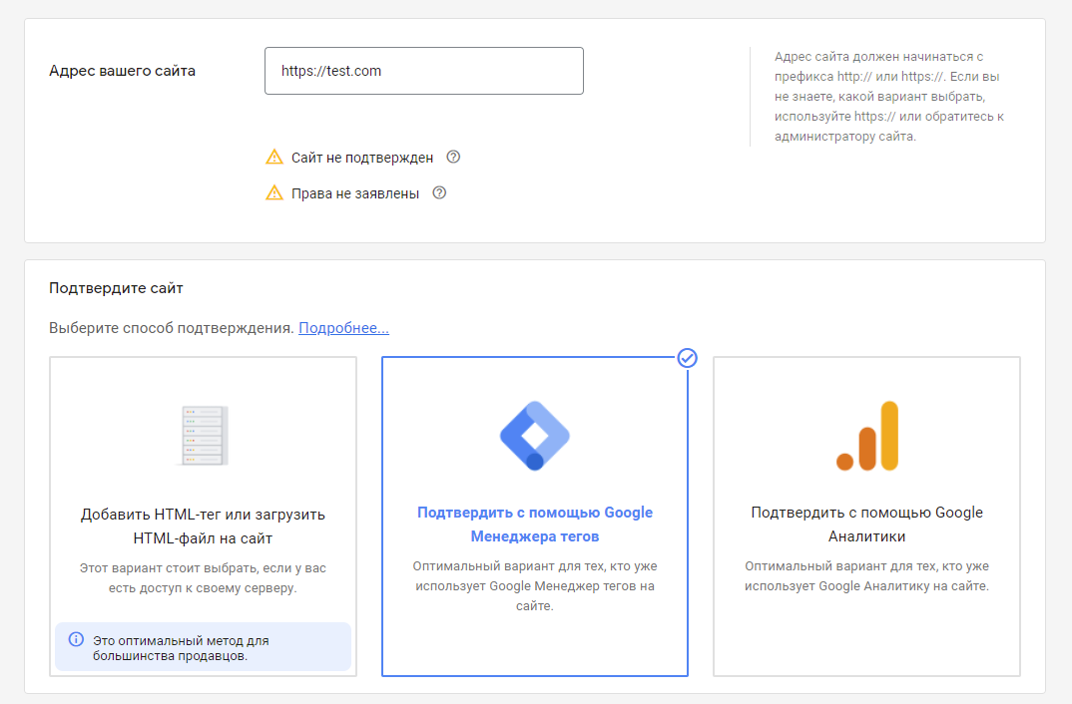Image resolution: width=1072 pixels, height=704 pixels.
Task: Click the website address input field
Action: tap(423, 71)
